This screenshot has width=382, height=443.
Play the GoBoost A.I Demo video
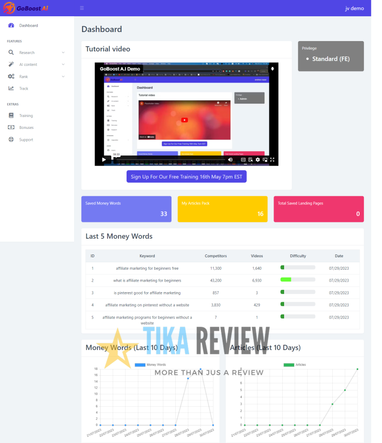coord(104,160)
